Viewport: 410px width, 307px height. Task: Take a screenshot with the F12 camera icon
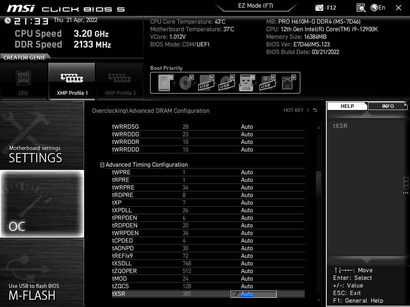[x=319, y=8]
